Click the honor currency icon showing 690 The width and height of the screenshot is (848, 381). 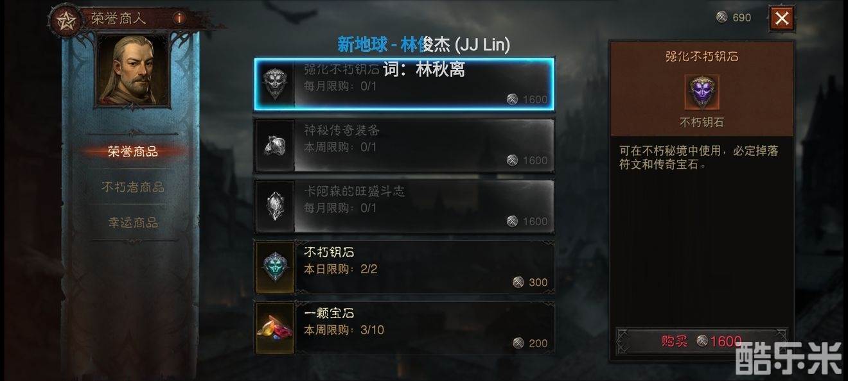pos(722,17)
